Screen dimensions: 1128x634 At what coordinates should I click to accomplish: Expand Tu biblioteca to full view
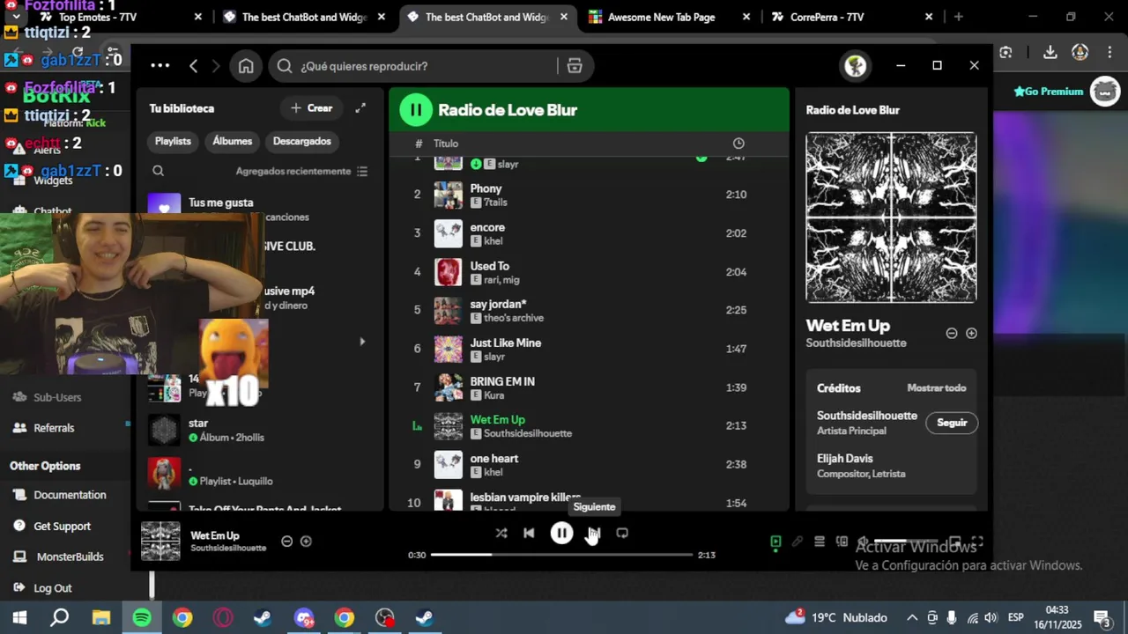coord(360,108)
